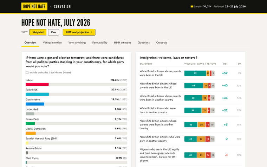The height and width of the screenshot is (167, 267).
Task: Switch view to Weighted
Action: click(x=38, y=32)
